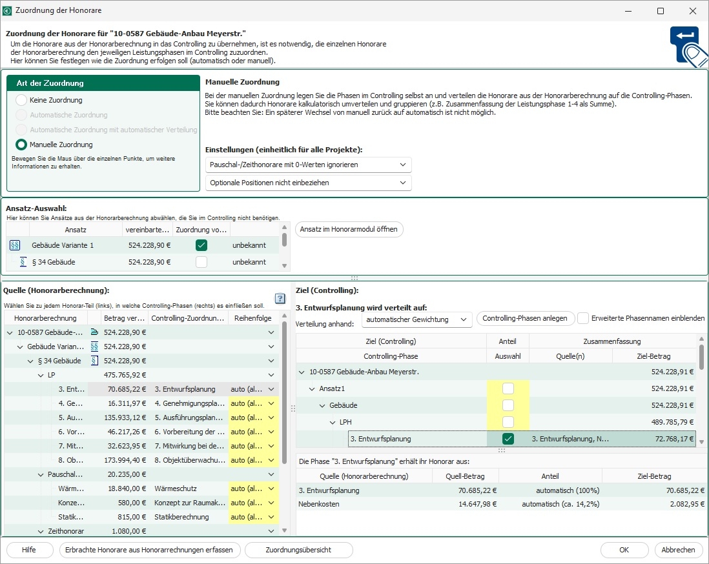Click the paragraph icon beside § 34 Gebäude in Ansatz-Auswahl
709x564 pixels.
[23, 262]
